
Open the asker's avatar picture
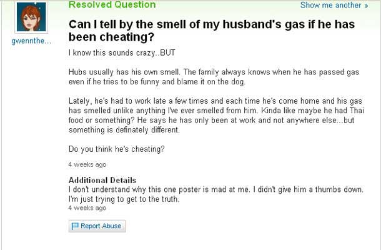31,19
